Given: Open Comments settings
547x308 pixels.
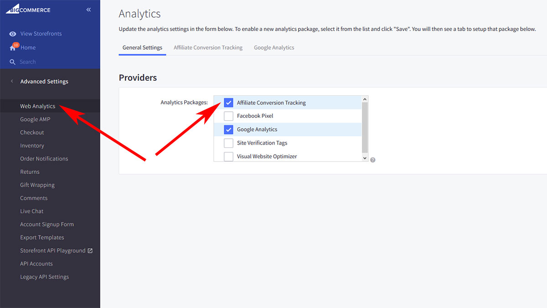Looking at the screenshot, I should coord(34,198).
